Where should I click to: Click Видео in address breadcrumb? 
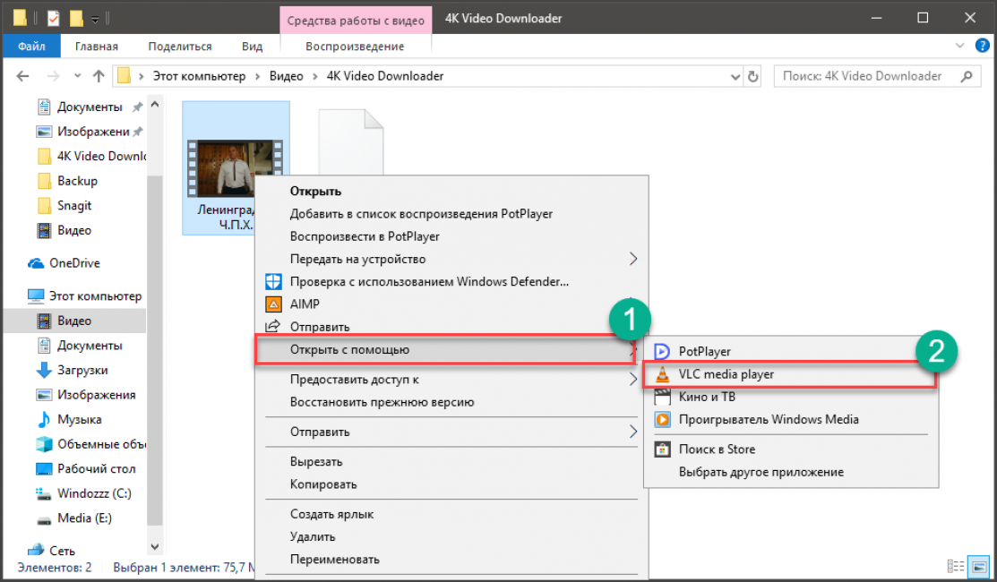click(286, 76)
